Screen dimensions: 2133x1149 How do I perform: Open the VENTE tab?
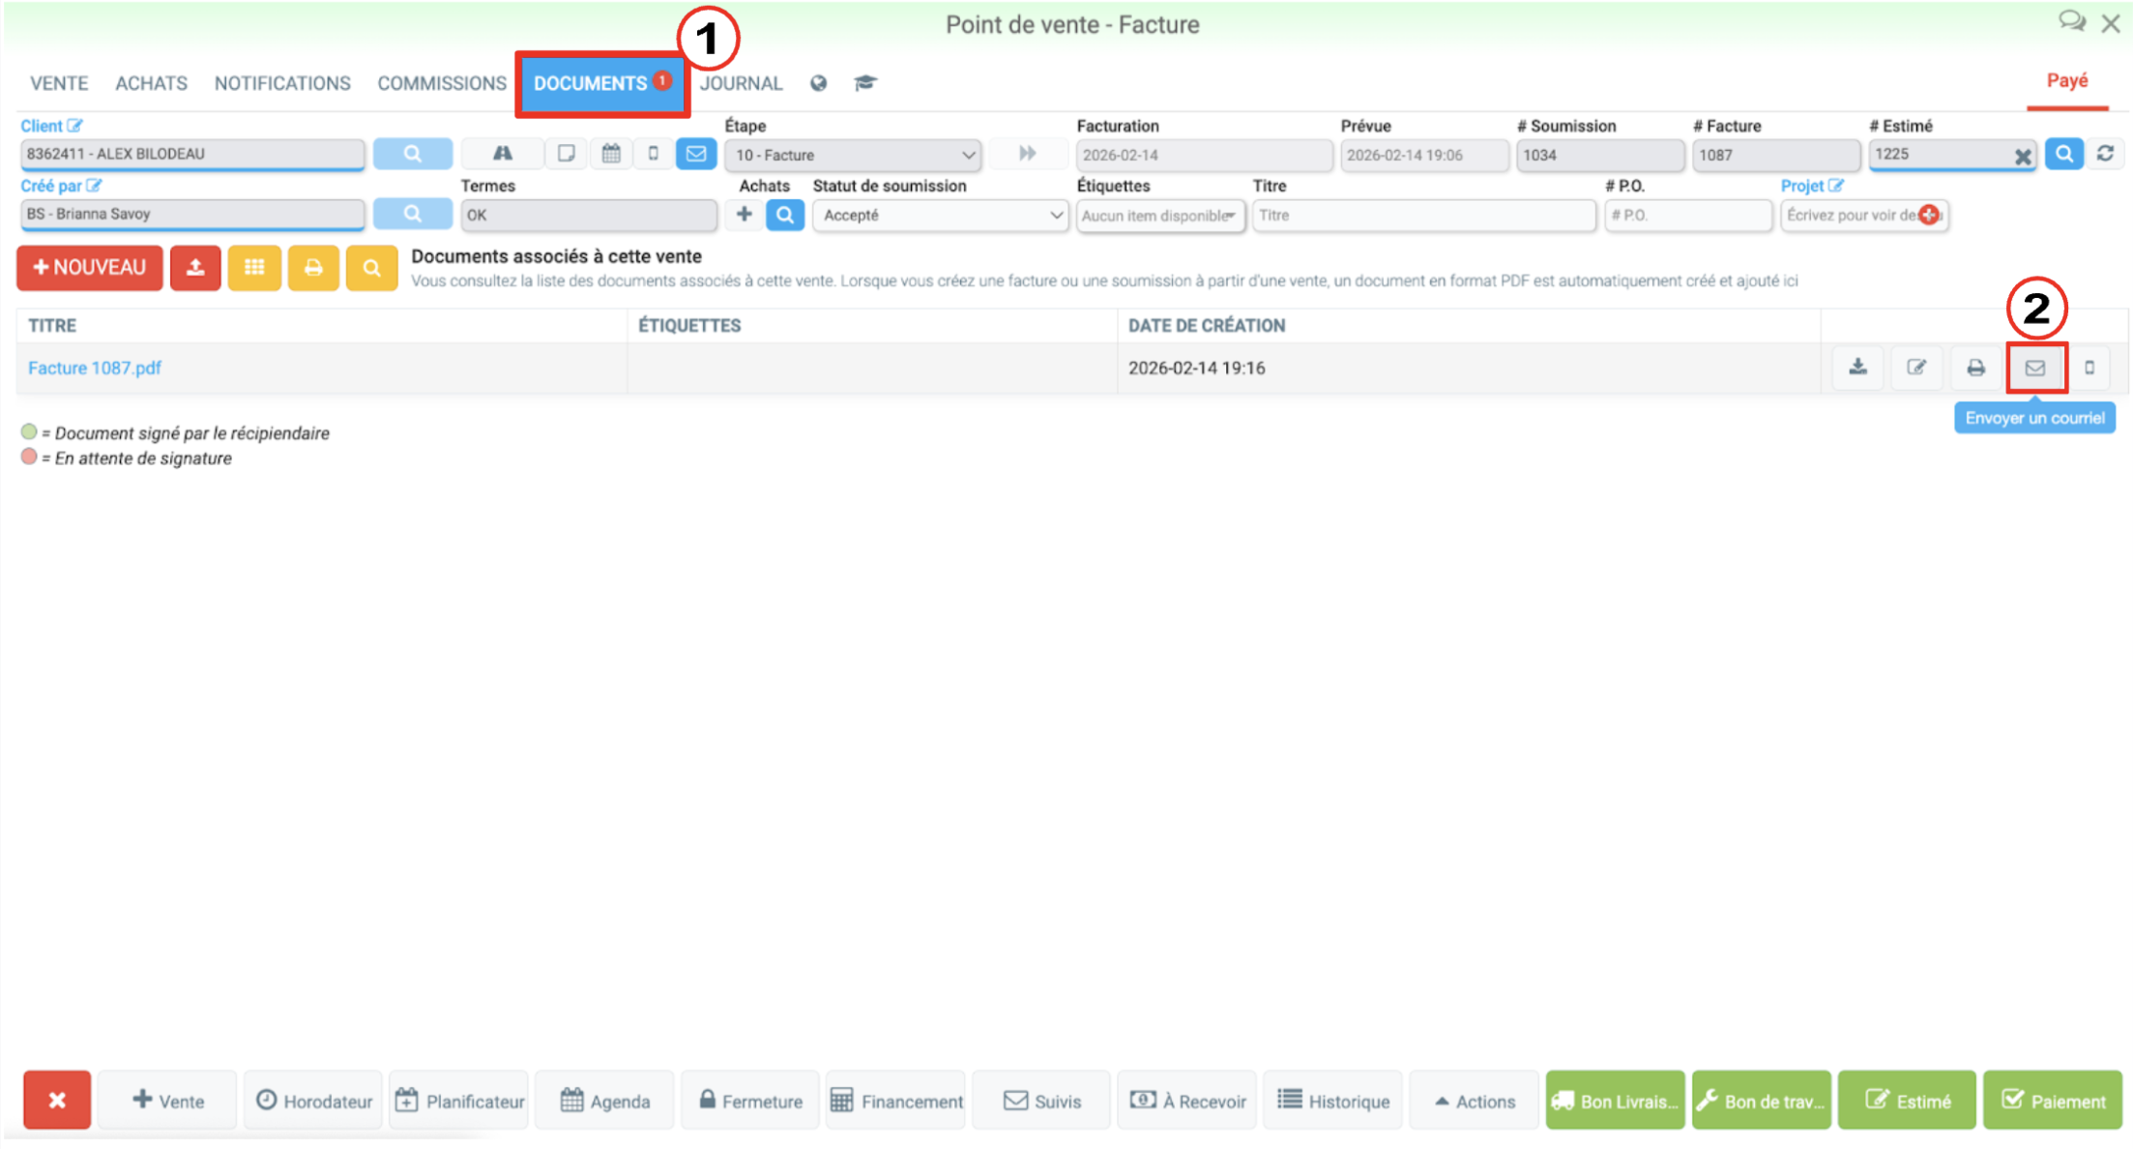(x=59, y=83)
